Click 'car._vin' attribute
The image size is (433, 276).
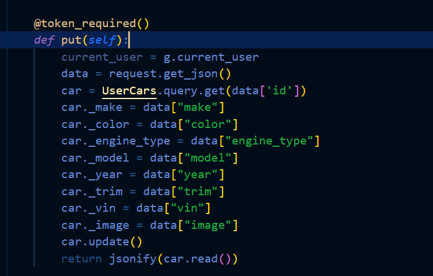tap(89, 208)
